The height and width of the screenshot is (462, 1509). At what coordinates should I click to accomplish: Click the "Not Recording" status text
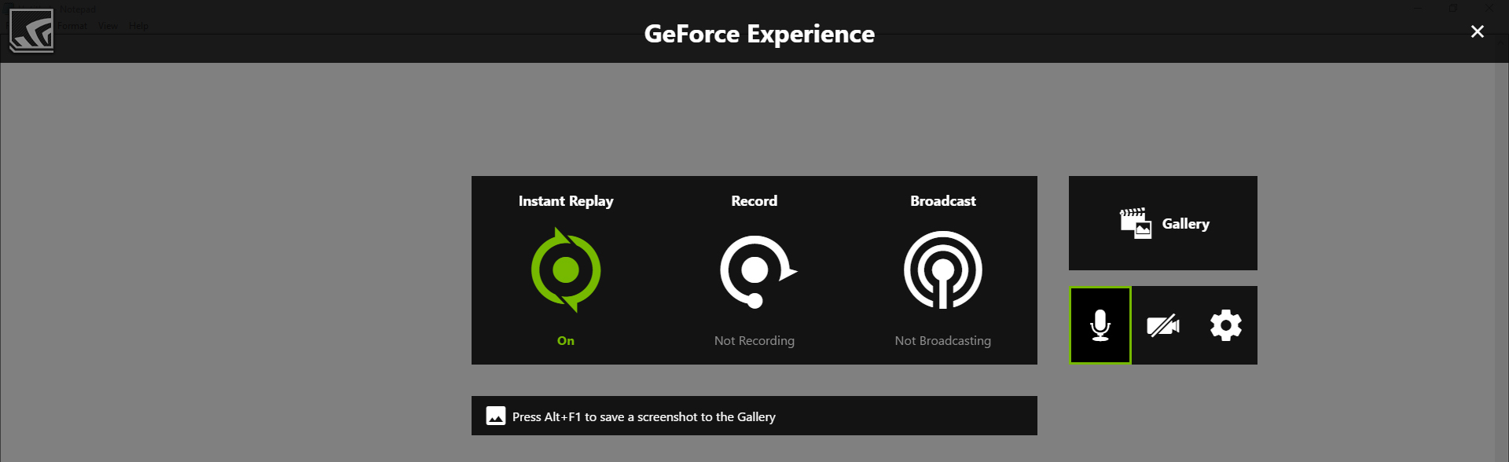pos(754,340)
